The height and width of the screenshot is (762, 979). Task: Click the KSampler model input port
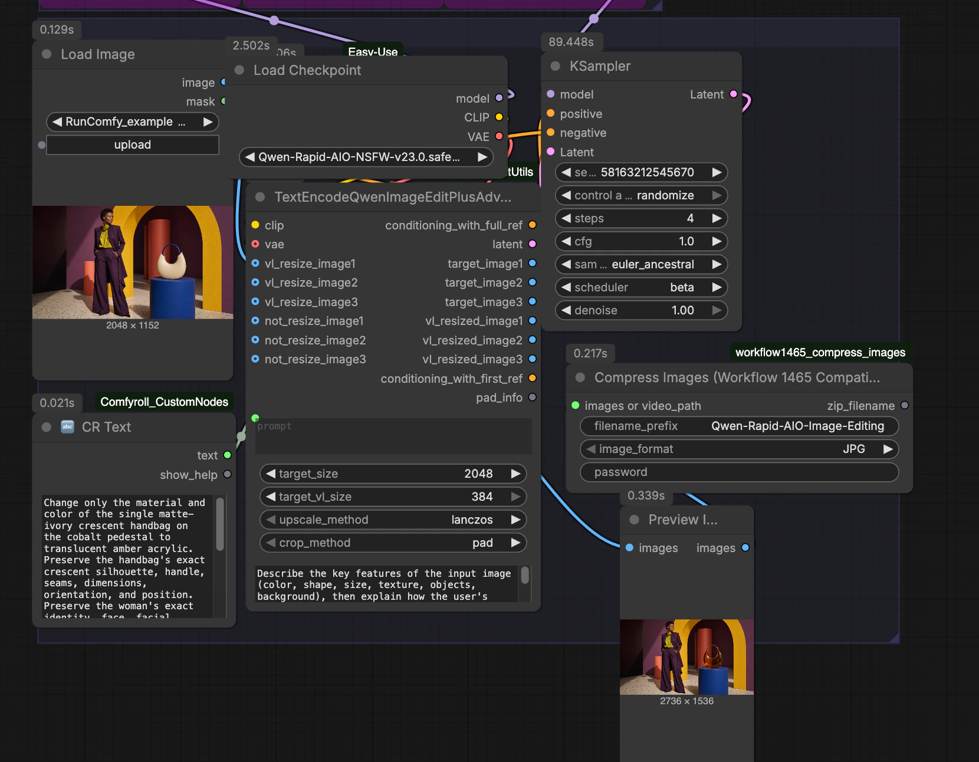pos(551,94)
